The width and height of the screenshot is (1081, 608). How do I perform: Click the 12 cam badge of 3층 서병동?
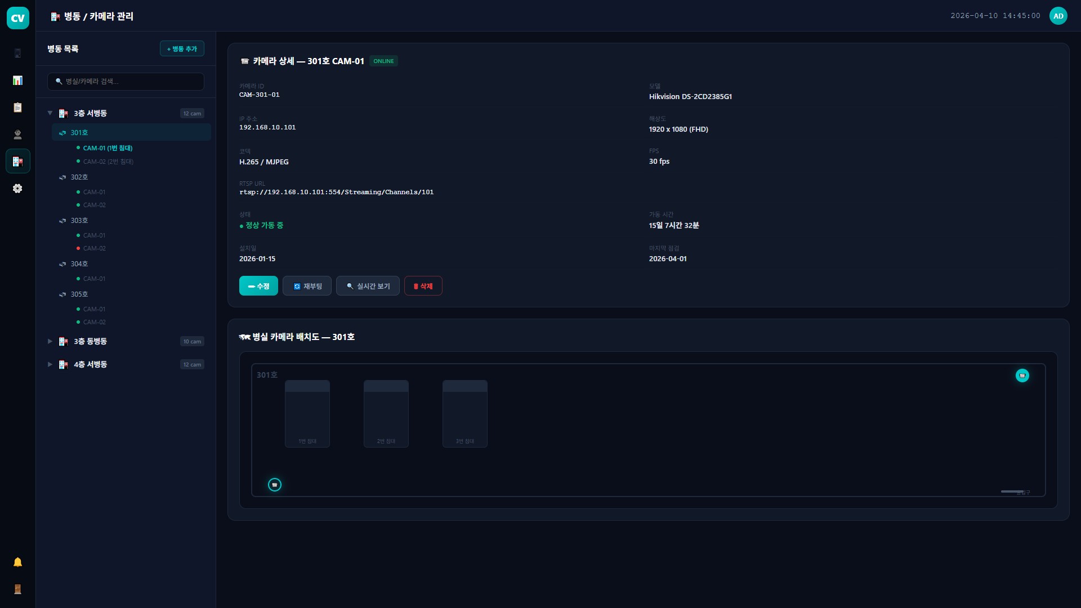192,114
